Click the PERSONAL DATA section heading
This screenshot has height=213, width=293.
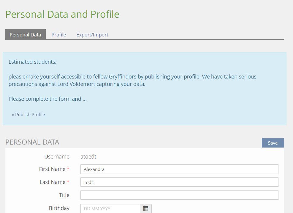coord(32,142)
